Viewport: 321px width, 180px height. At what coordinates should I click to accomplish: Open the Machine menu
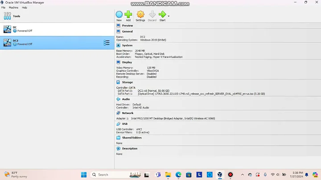click(x=13, y=8)
